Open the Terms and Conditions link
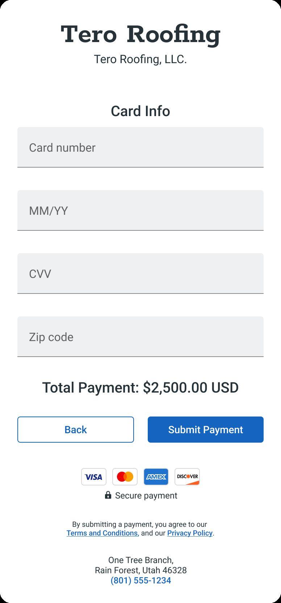 click(102, 533)
